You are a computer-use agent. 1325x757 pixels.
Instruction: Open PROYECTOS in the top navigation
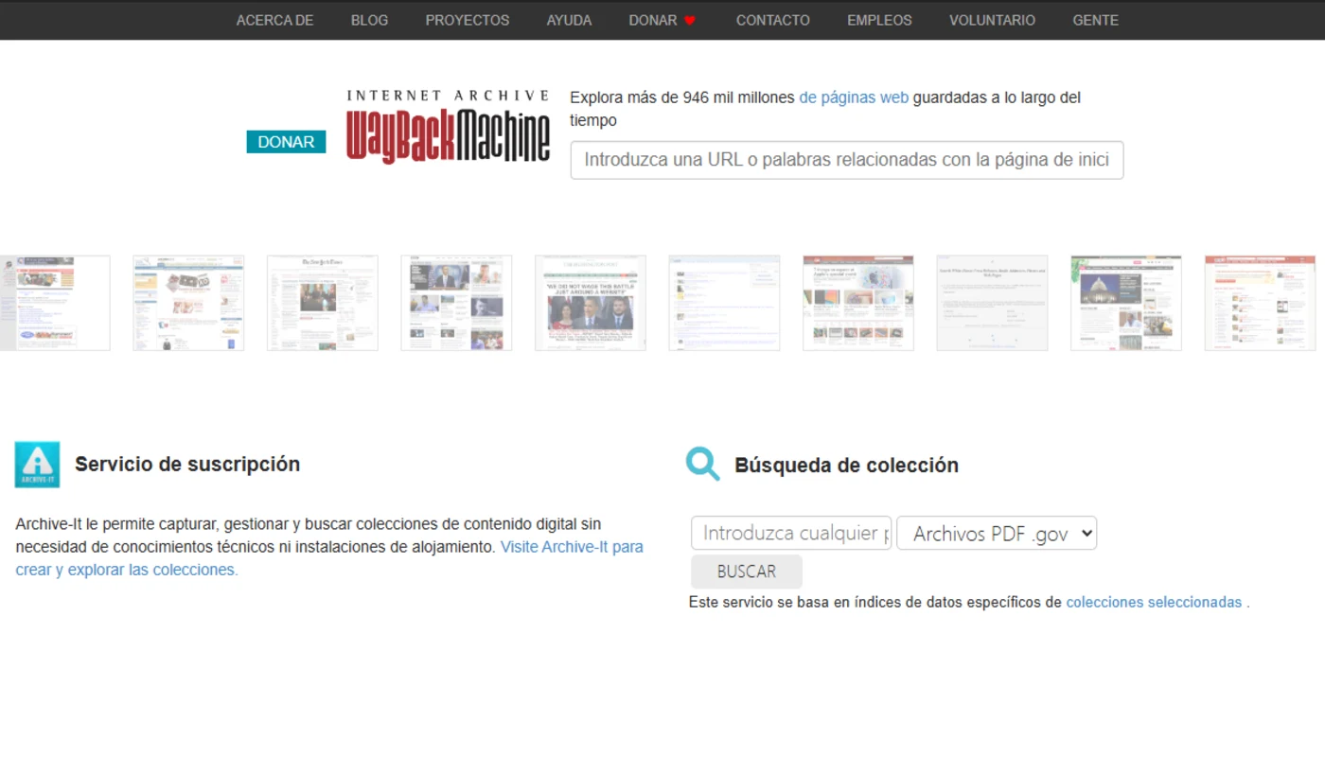[x=468, y=20]
